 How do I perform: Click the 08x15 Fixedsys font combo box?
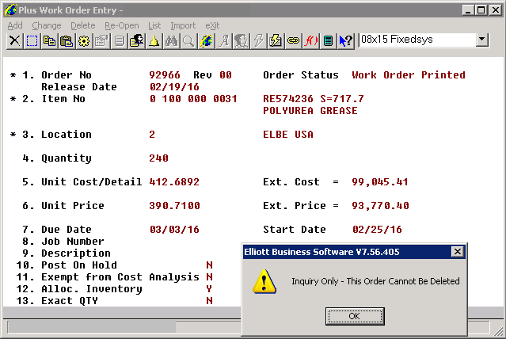(424, 40)
